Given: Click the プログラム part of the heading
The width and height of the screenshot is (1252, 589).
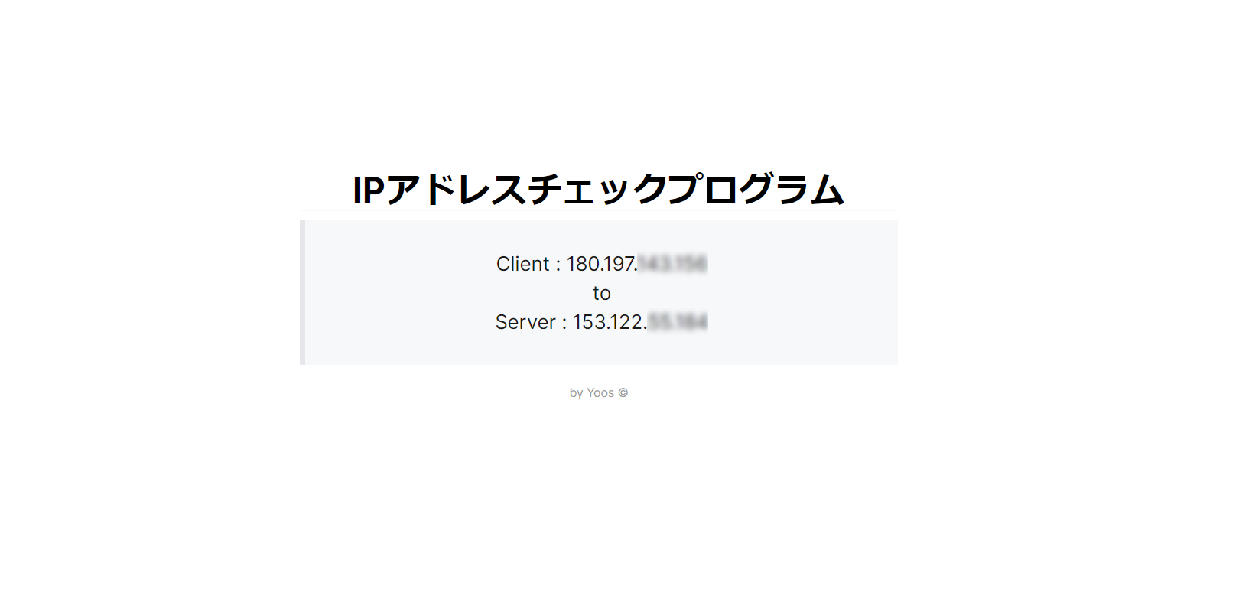Looking at the screenshot, I should coord(756,190).
